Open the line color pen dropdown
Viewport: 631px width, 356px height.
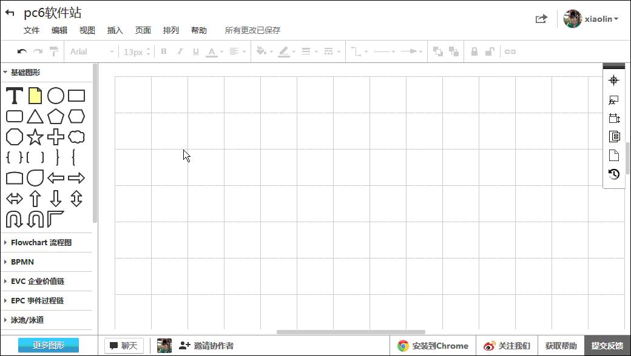click(287, 51)
